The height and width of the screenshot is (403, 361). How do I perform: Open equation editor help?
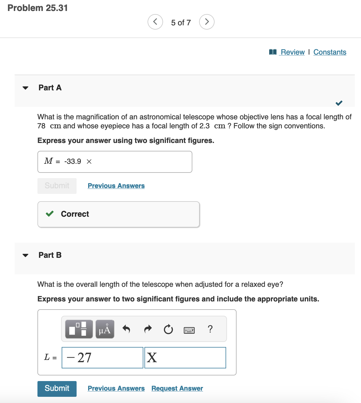(210, 329)
